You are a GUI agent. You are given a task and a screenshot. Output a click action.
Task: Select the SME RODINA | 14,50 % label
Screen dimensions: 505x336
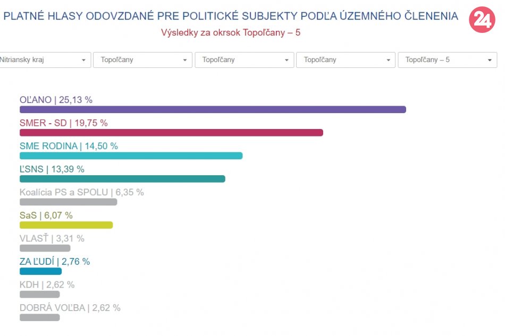pos(69,146)
